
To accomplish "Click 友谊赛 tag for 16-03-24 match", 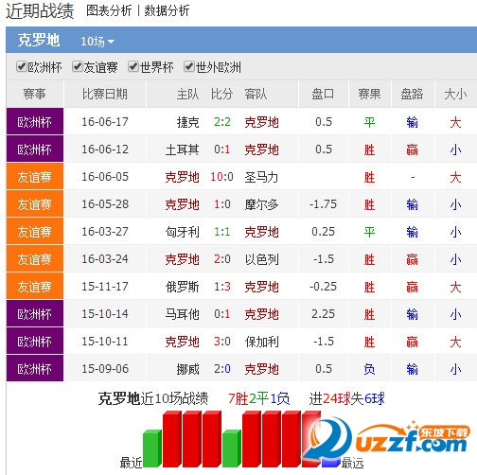I will click(x=35, y=259).
